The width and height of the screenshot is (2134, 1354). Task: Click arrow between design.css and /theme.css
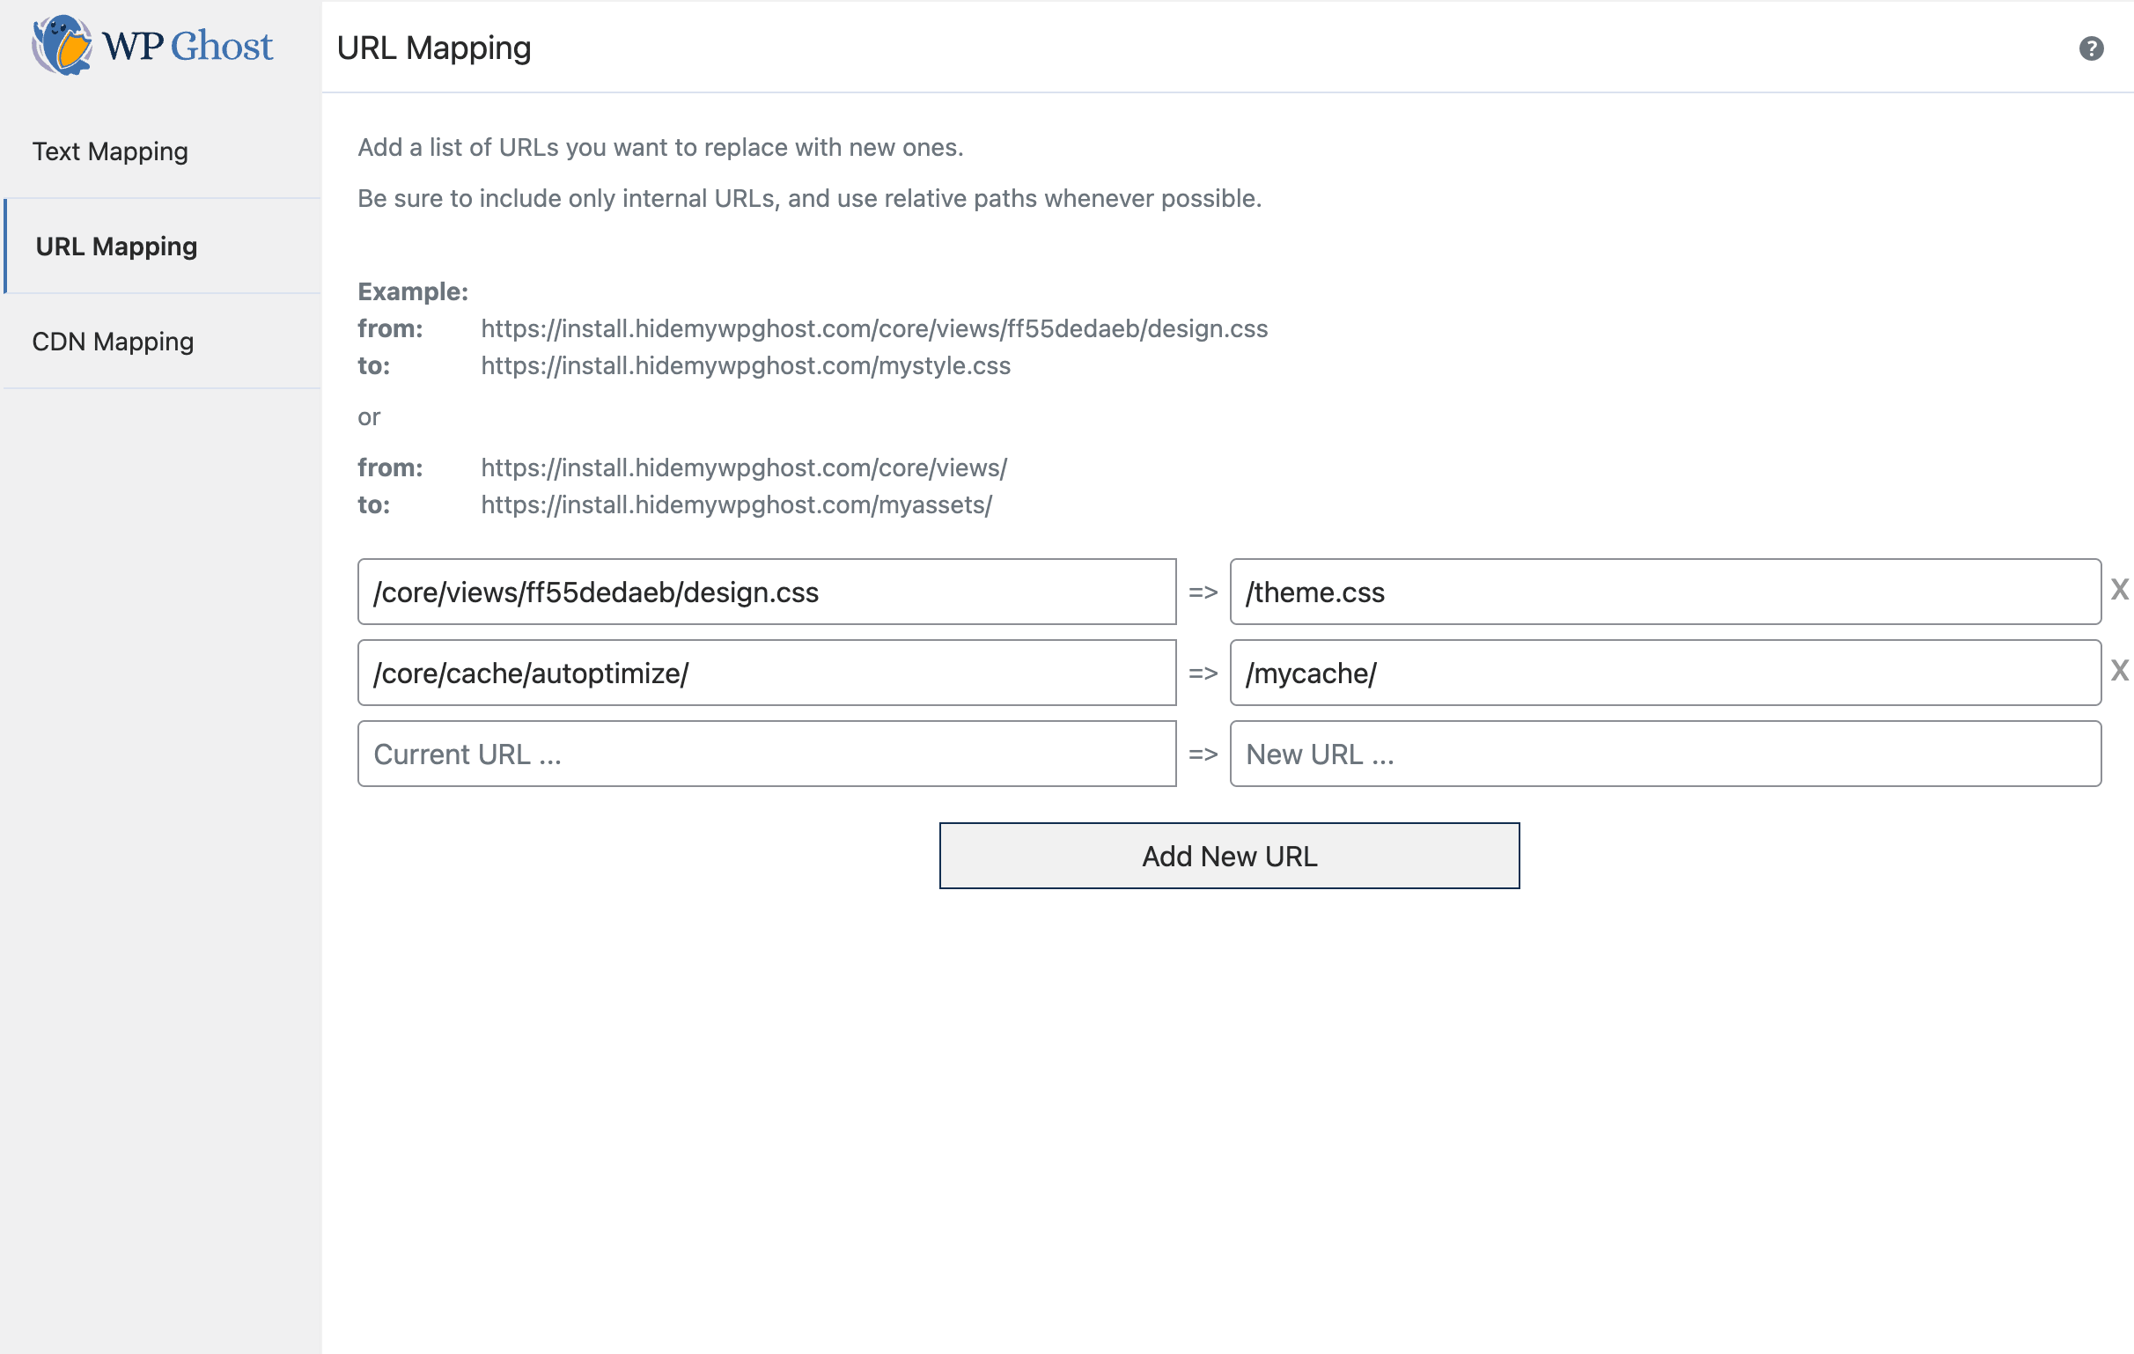1203,592
